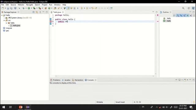Click the Open Type folder icon

[x=55, y=8]
